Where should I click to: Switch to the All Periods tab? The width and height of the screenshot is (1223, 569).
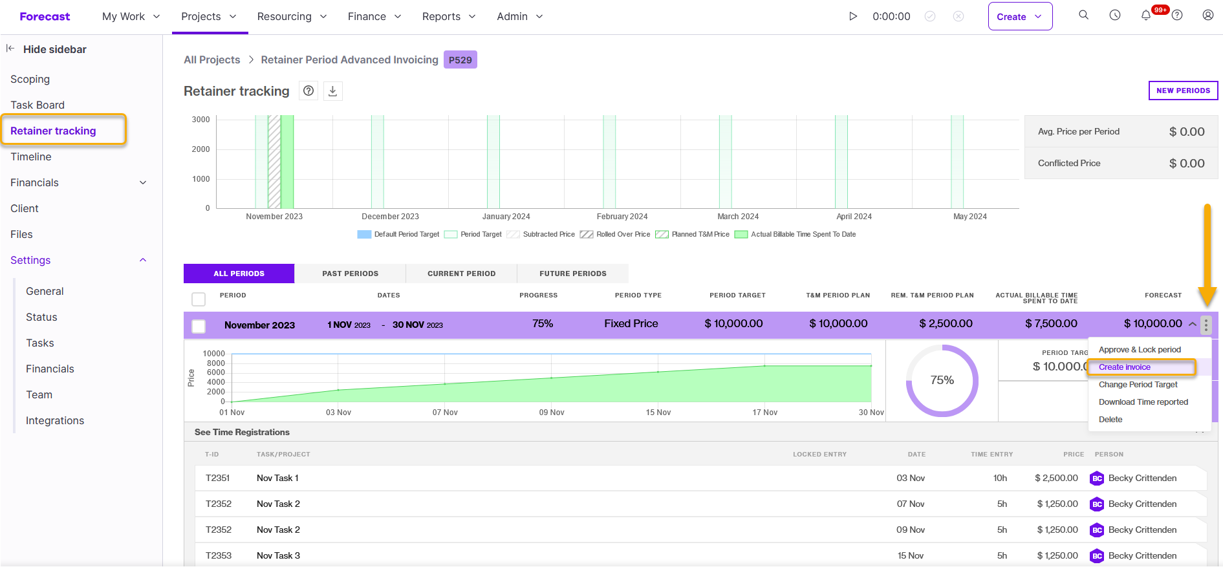tap(239, 274)
